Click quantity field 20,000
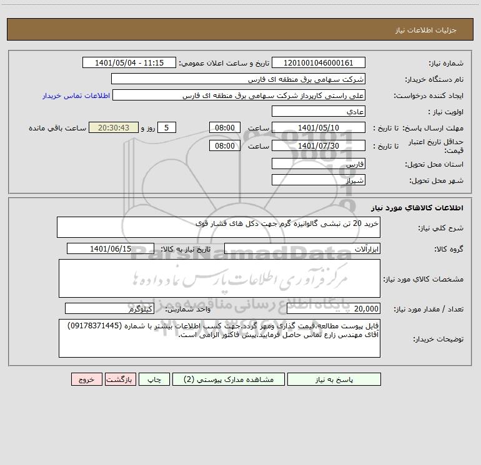The height and width of the screenshot is (465, 481). [334, 308]
